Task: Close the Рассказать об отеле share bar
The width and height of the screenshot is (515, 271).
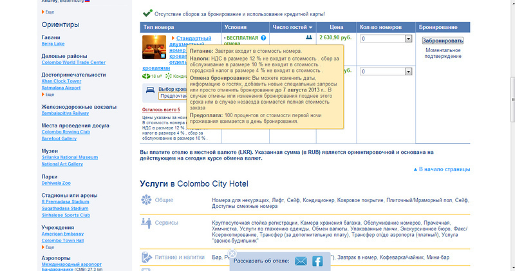Action: [x=232, y=254]
